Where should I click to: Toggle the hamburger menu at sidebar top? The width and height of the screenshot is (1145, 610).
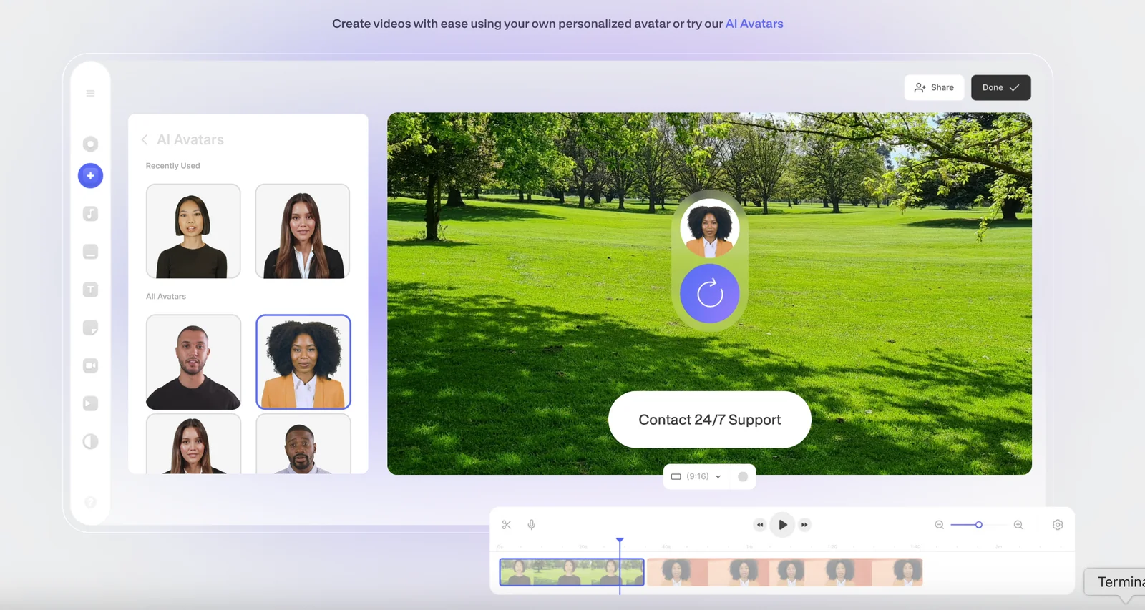click(x=90, y=94)
